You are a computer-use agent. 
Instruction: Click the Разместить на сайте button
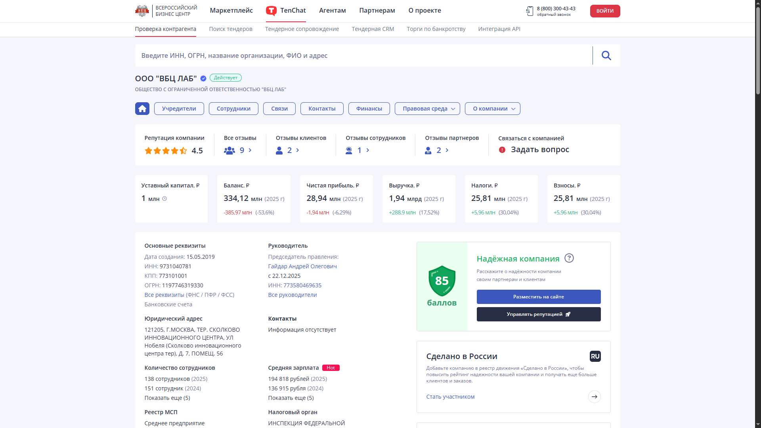click(x=539, y=297)
